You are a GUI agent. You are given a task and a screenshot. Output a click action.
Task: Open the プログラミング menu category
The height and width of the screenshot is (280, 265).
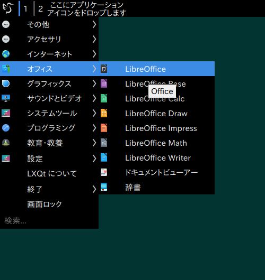[49, 128]
